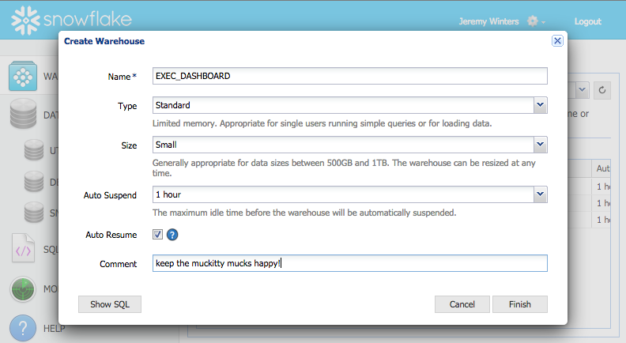This screenshot has width=626, height=343.
Task: Open the Jeremy Winters user menu
Action: pyautogui.click(x=488, y=21)
